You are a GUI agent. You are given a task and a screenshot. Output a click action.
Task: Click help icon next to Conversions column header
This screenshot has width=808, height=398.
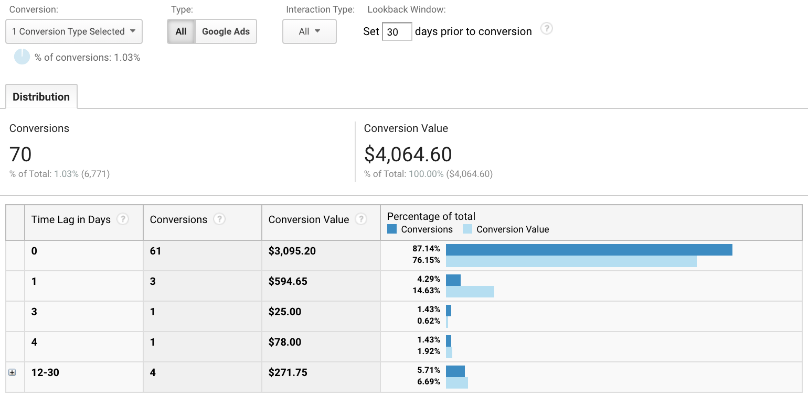click(219, 219)
